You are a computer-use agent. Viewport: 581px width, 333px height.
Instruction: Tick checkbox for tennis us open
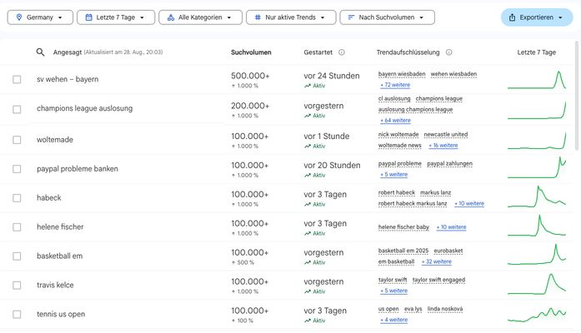(17, 315)
